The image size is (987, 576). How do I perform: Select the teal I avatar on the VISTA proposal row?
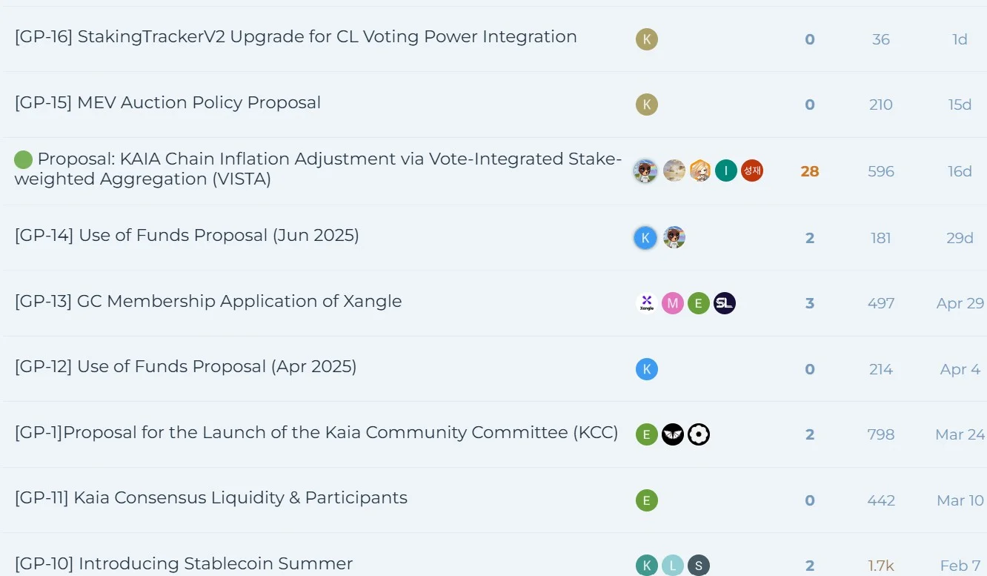point(726,171)
